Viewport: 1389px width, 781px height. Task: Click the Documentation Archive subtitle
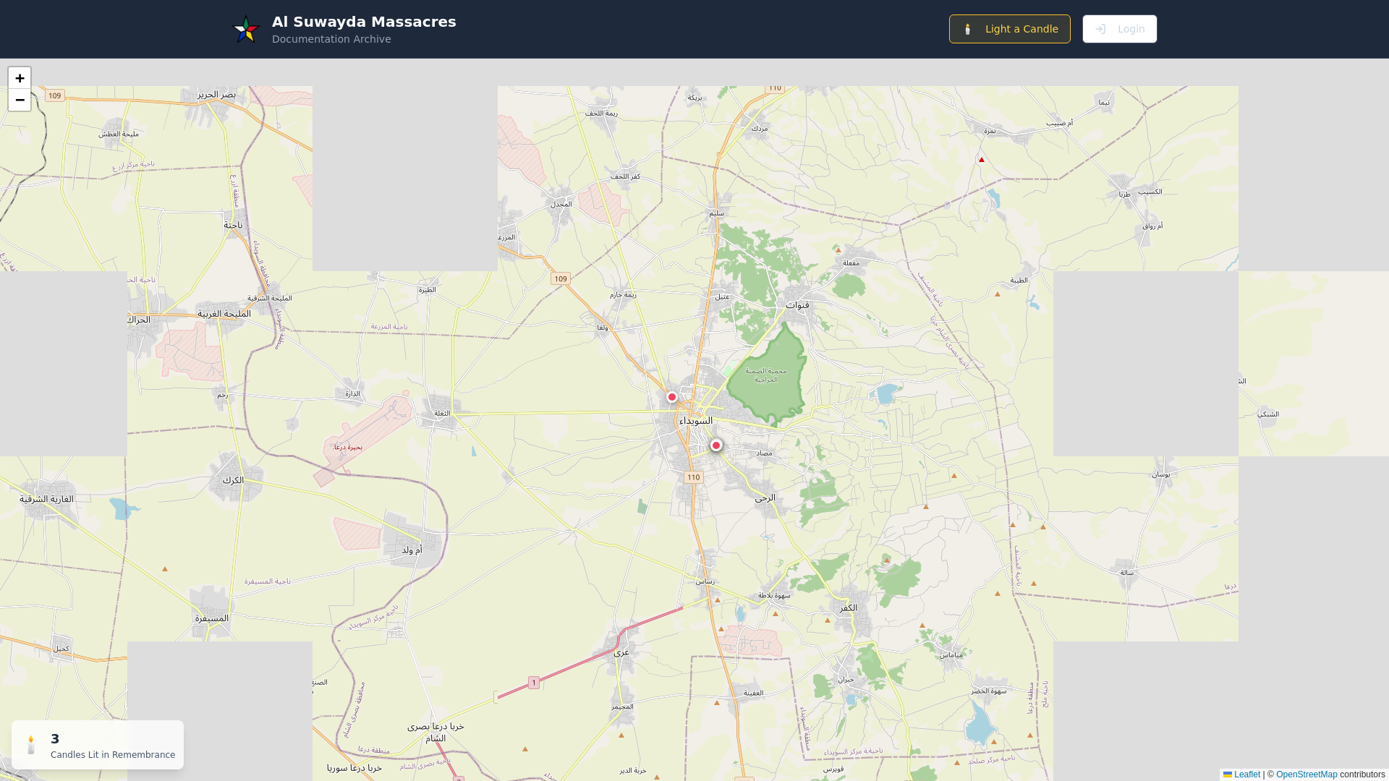[331, 39]
